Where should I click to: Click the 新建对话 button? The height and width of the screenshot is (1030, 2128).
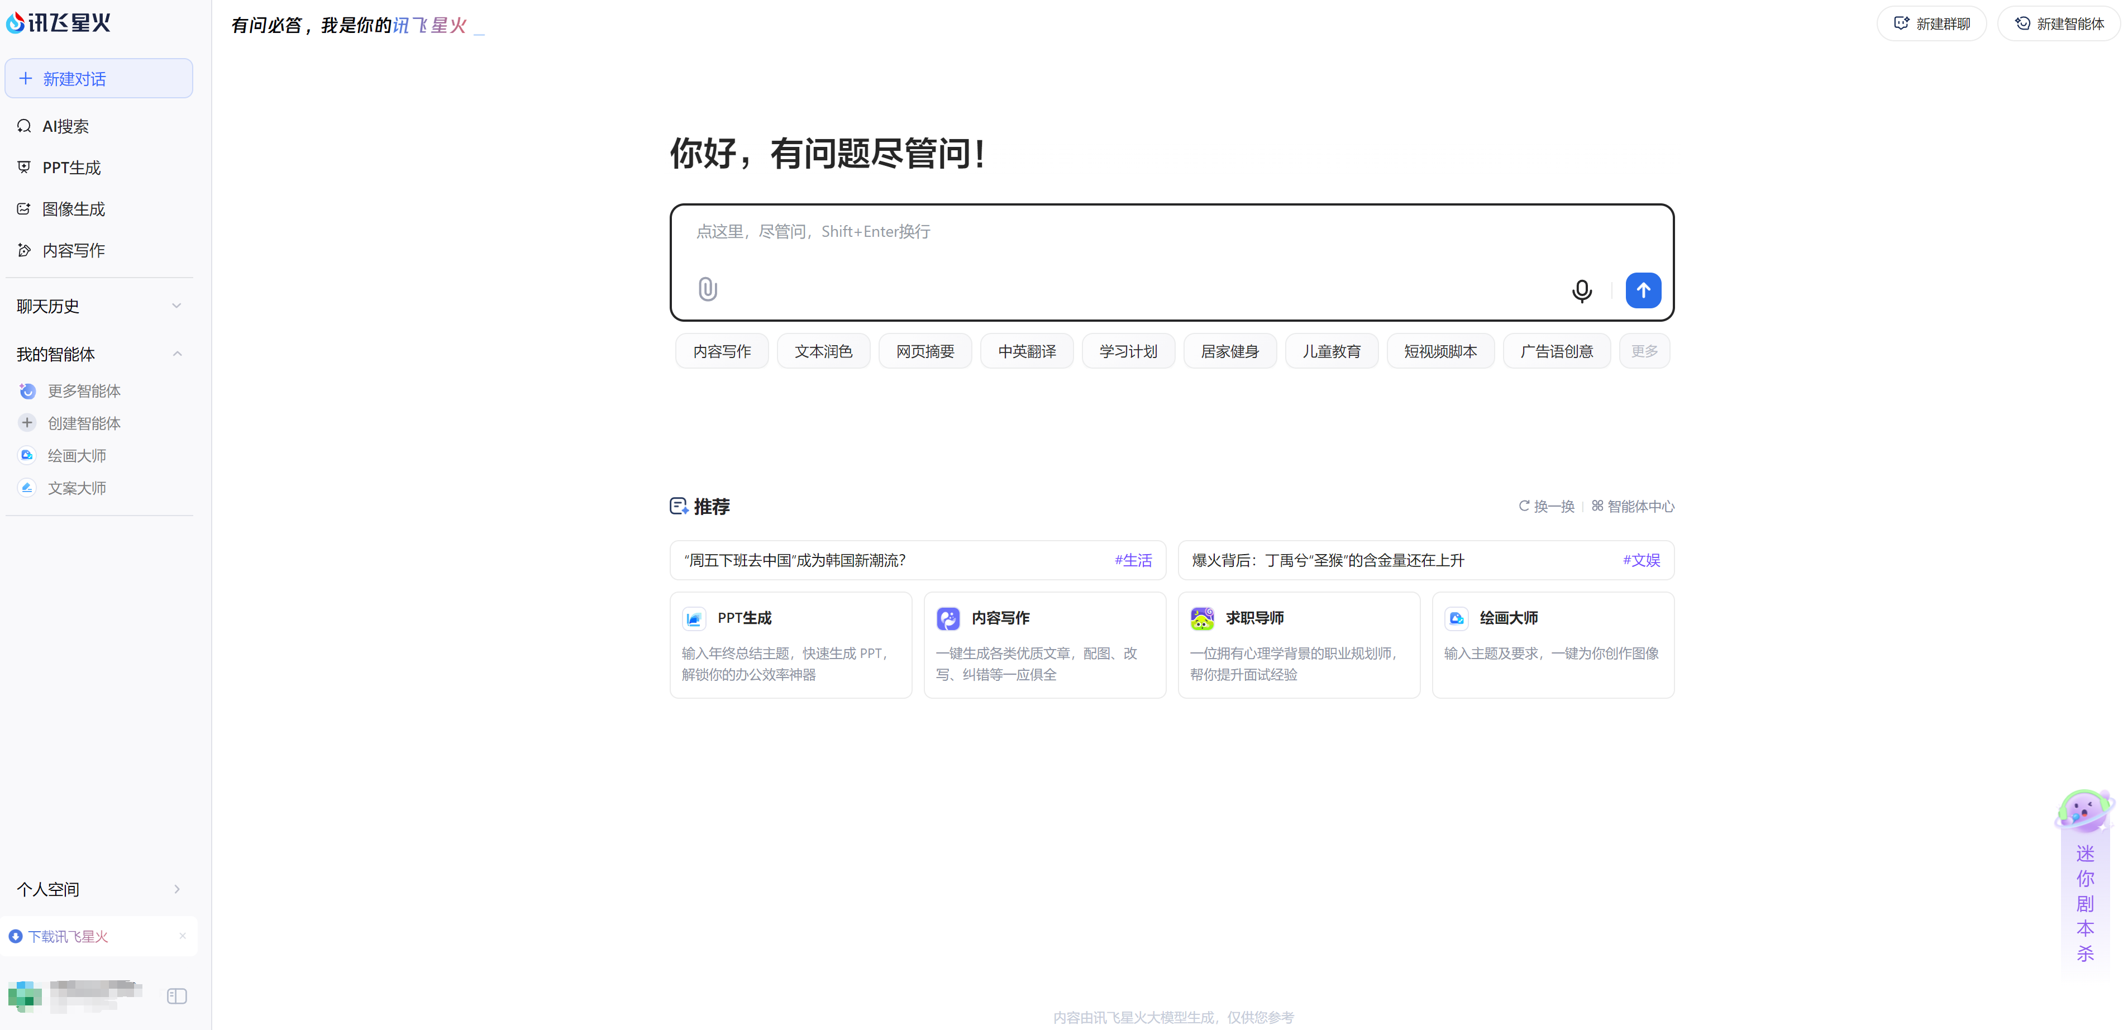click(99, 78)
